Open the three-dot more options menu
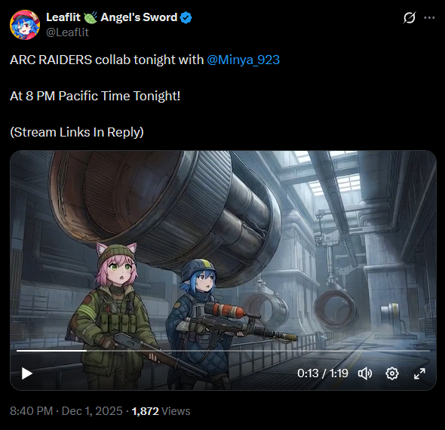This screenshot has width=445, height=430. 429,17
